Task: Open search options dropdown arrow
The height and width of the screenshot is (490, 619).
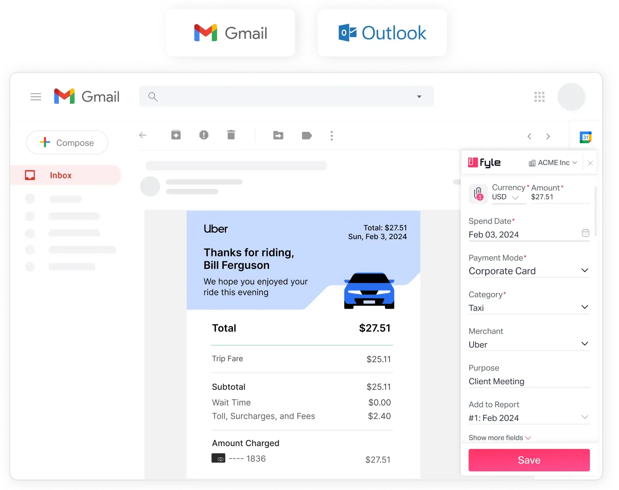Action: coord(419,97)
